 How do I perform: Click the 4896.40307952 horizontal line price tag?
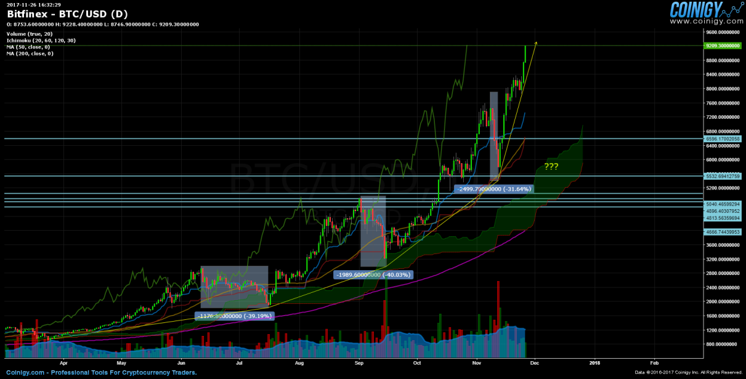pyautogui.click(x=722, y=210)
